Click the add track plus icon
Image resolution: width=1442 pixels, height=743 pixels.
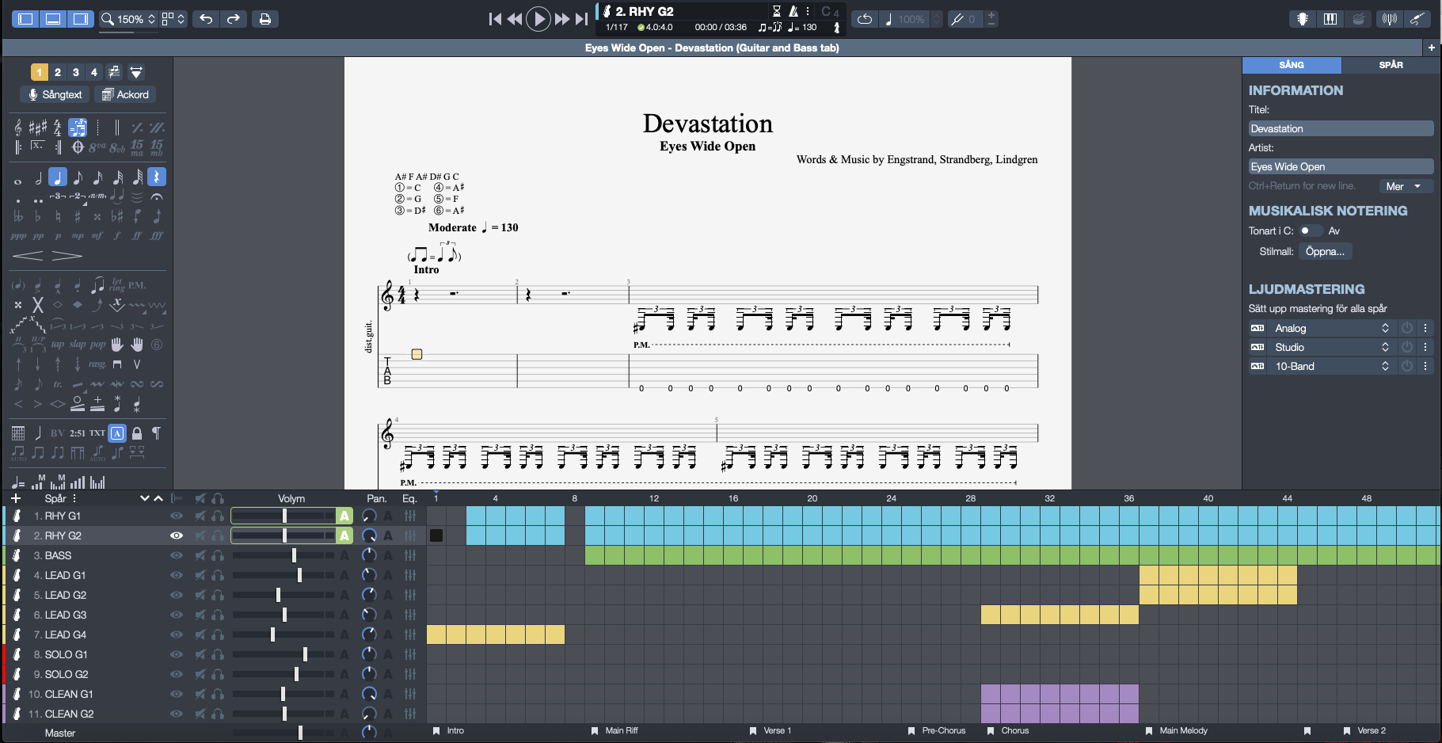(16, 498)
